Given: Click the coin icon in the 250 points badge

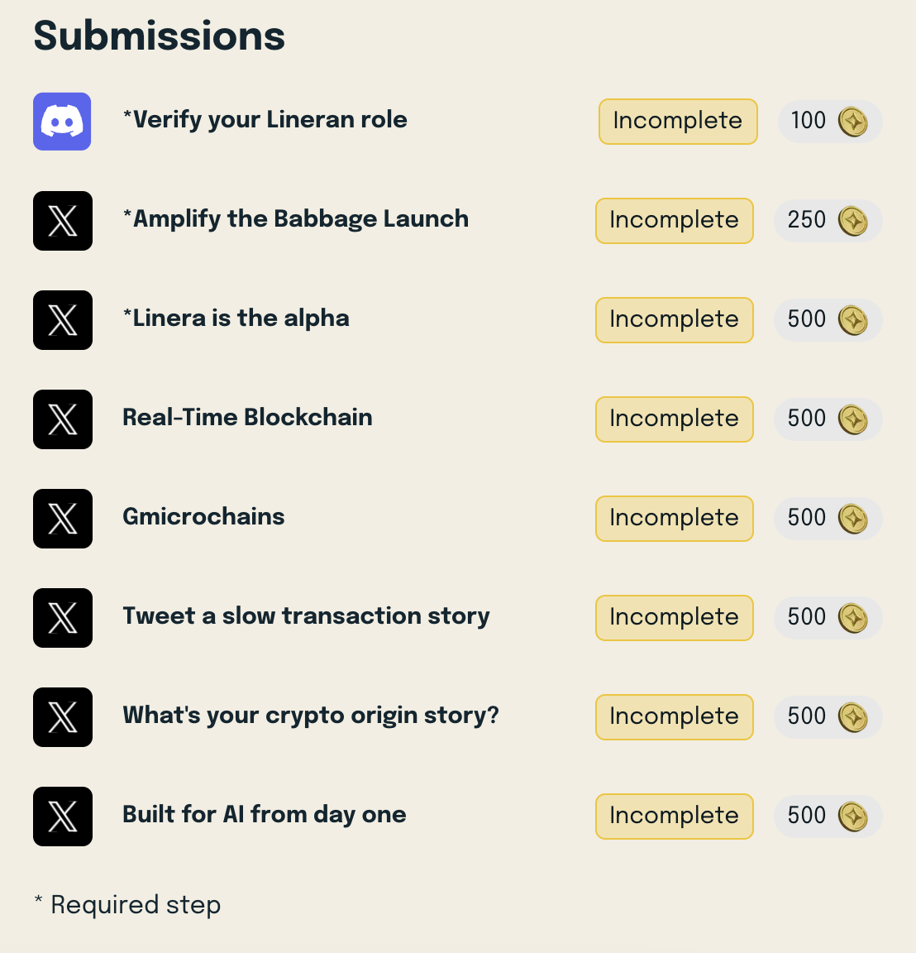Looking at the screenshot, I should [853, 221].
